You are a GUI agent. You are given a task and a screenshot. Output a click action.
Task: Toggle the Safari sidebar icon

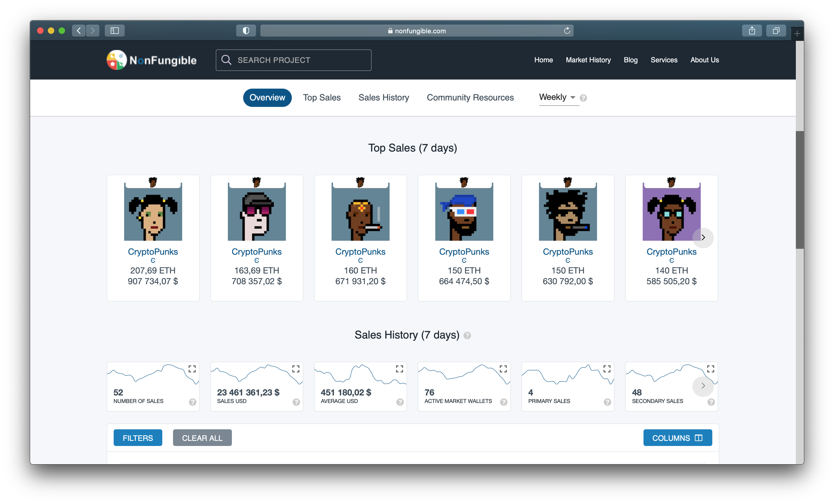pyautogui.click(x=115, y=30)
